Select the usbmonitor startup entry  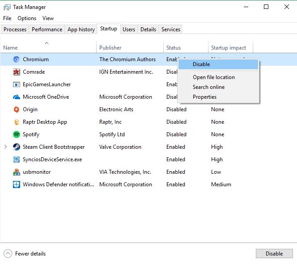37,172
